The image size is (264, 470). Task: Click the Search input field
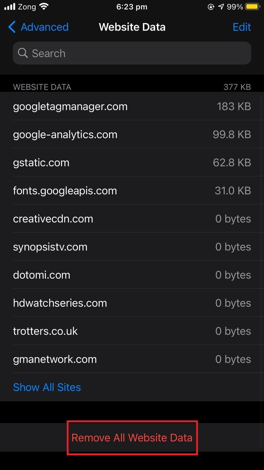[132, 53]
